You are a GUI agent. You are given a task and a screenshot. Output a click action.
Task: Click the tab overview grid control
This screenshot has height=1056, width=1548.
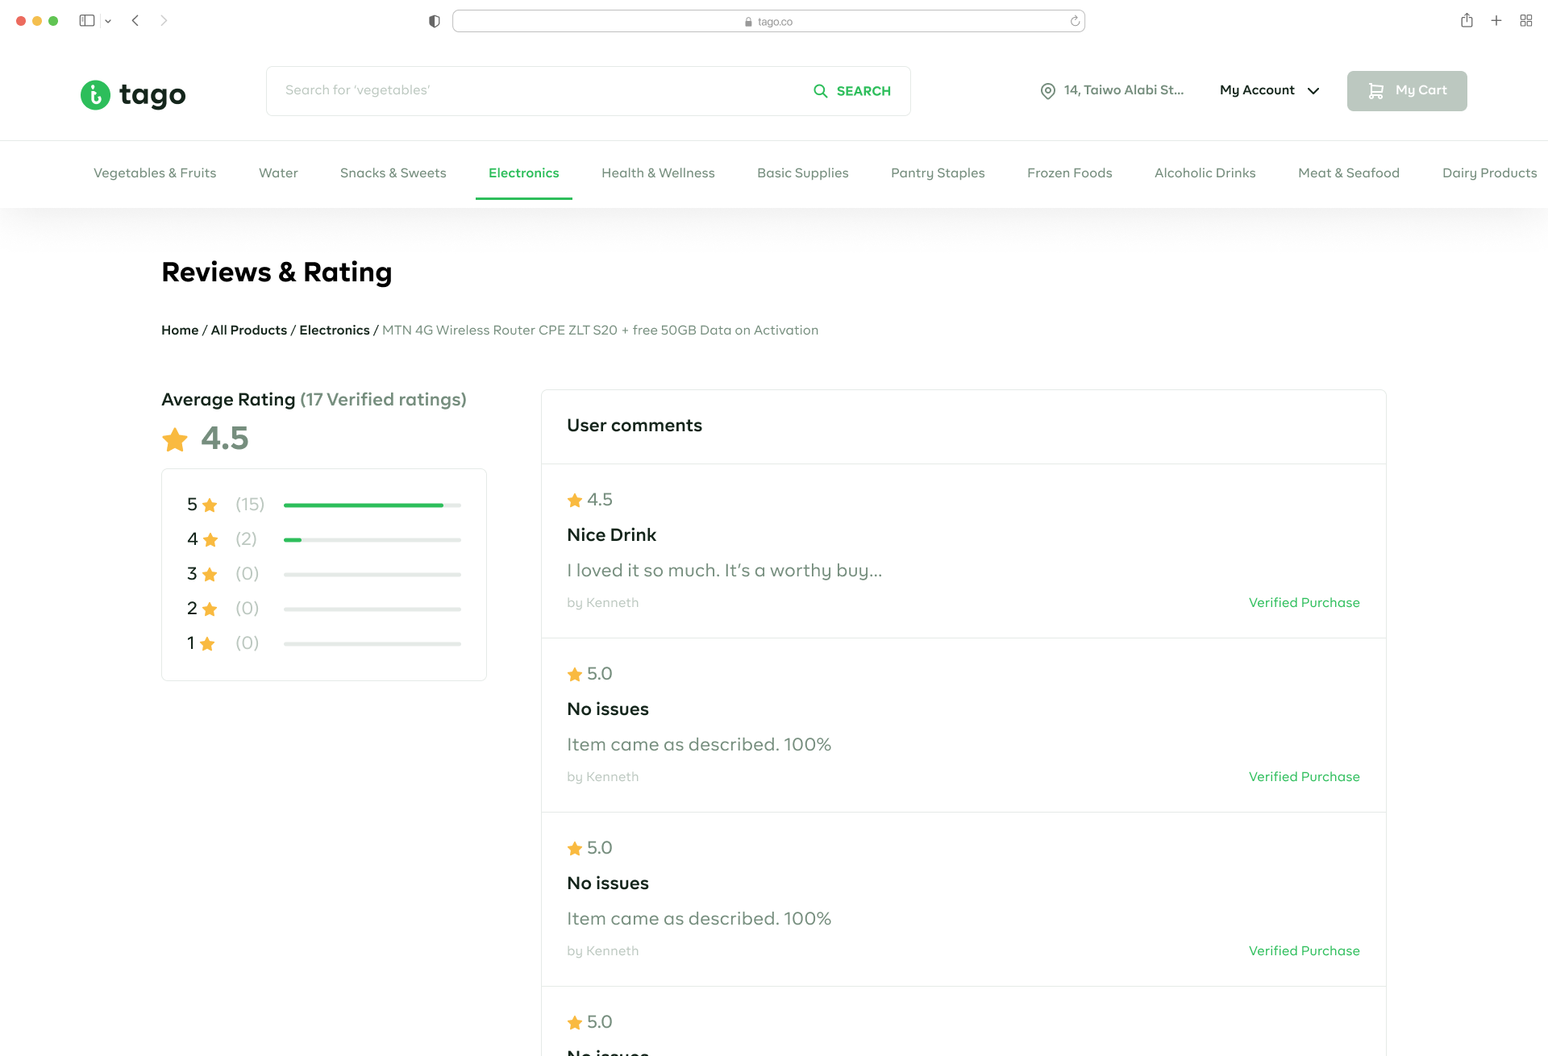coord(1525,20)
